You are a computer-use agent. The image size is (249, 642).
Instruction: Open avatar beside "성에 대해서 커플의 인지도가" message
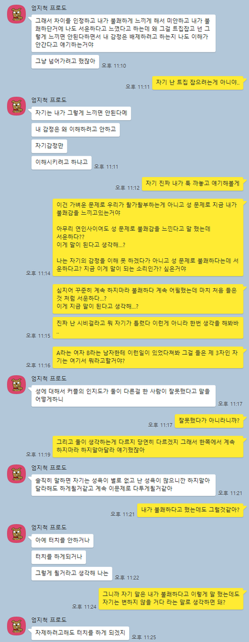coord(17,384)
